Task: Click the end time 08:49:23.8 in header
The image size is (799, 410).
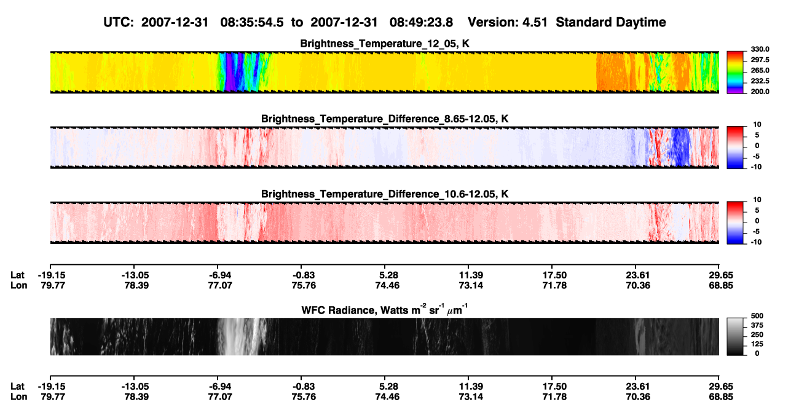Action: pos(422,23)
